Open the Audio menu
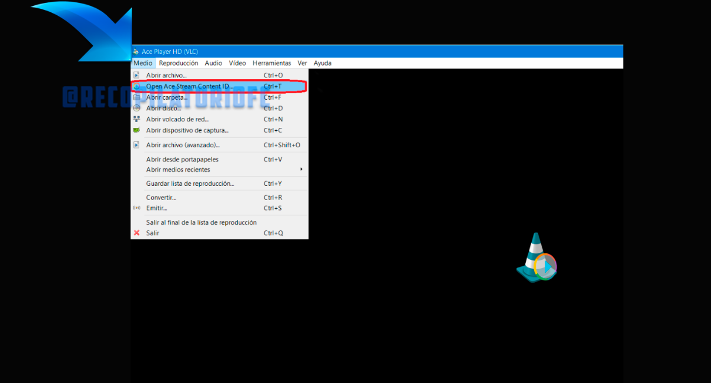Image resolution: width=711 pixels, height=383 pixels. coord(213,63)
